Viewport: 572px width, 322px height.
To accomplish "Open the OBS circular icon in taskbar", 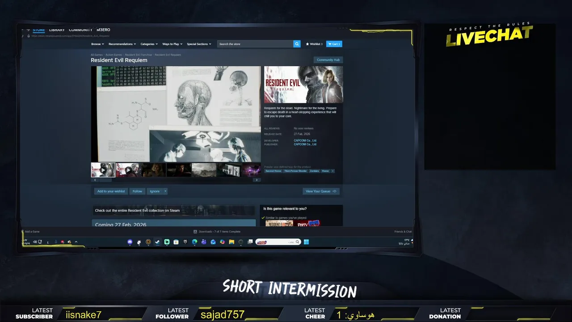I will click(241, 242).
